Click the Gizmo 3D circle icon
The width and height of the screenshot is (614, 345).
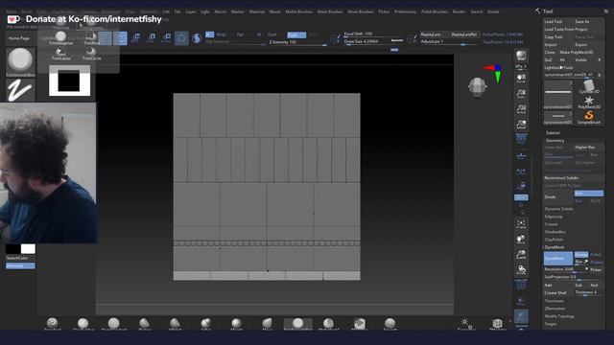[181, 38]
